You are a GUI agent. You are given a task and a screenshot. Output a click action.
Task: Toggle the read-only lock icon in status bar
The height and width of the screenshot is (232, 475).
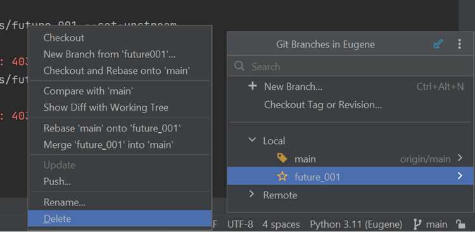(460, 224)
